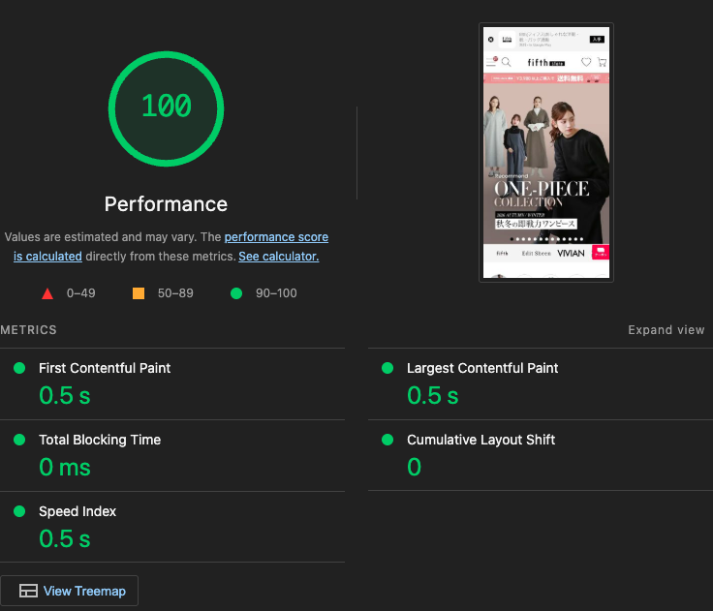The image size is (713, 611).
Task: Click the Performance heading text
Action: [166, 204]
